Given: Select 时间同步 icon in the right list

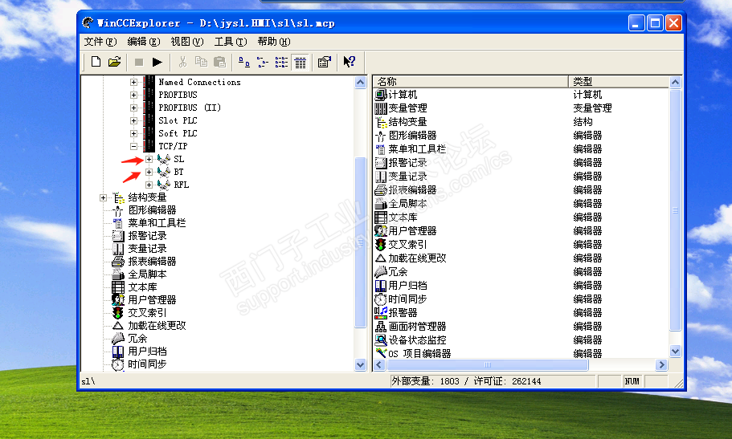Looking at the screenshot, I should pos(381,299).
